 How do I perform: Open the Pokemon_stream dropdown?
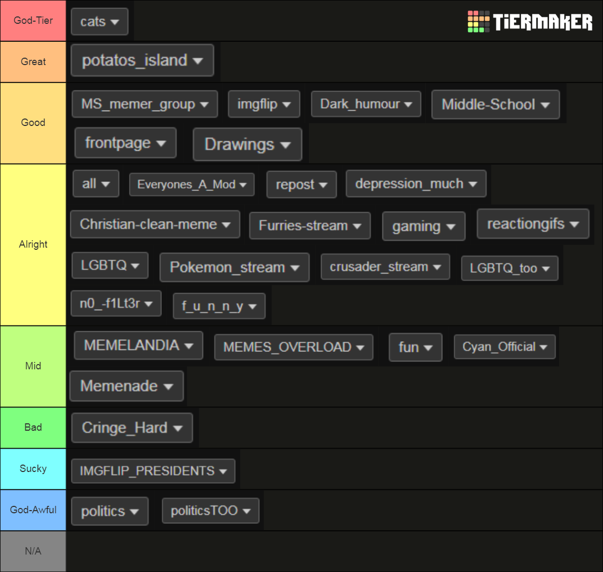pyautogui.click(x=234, y=267)
